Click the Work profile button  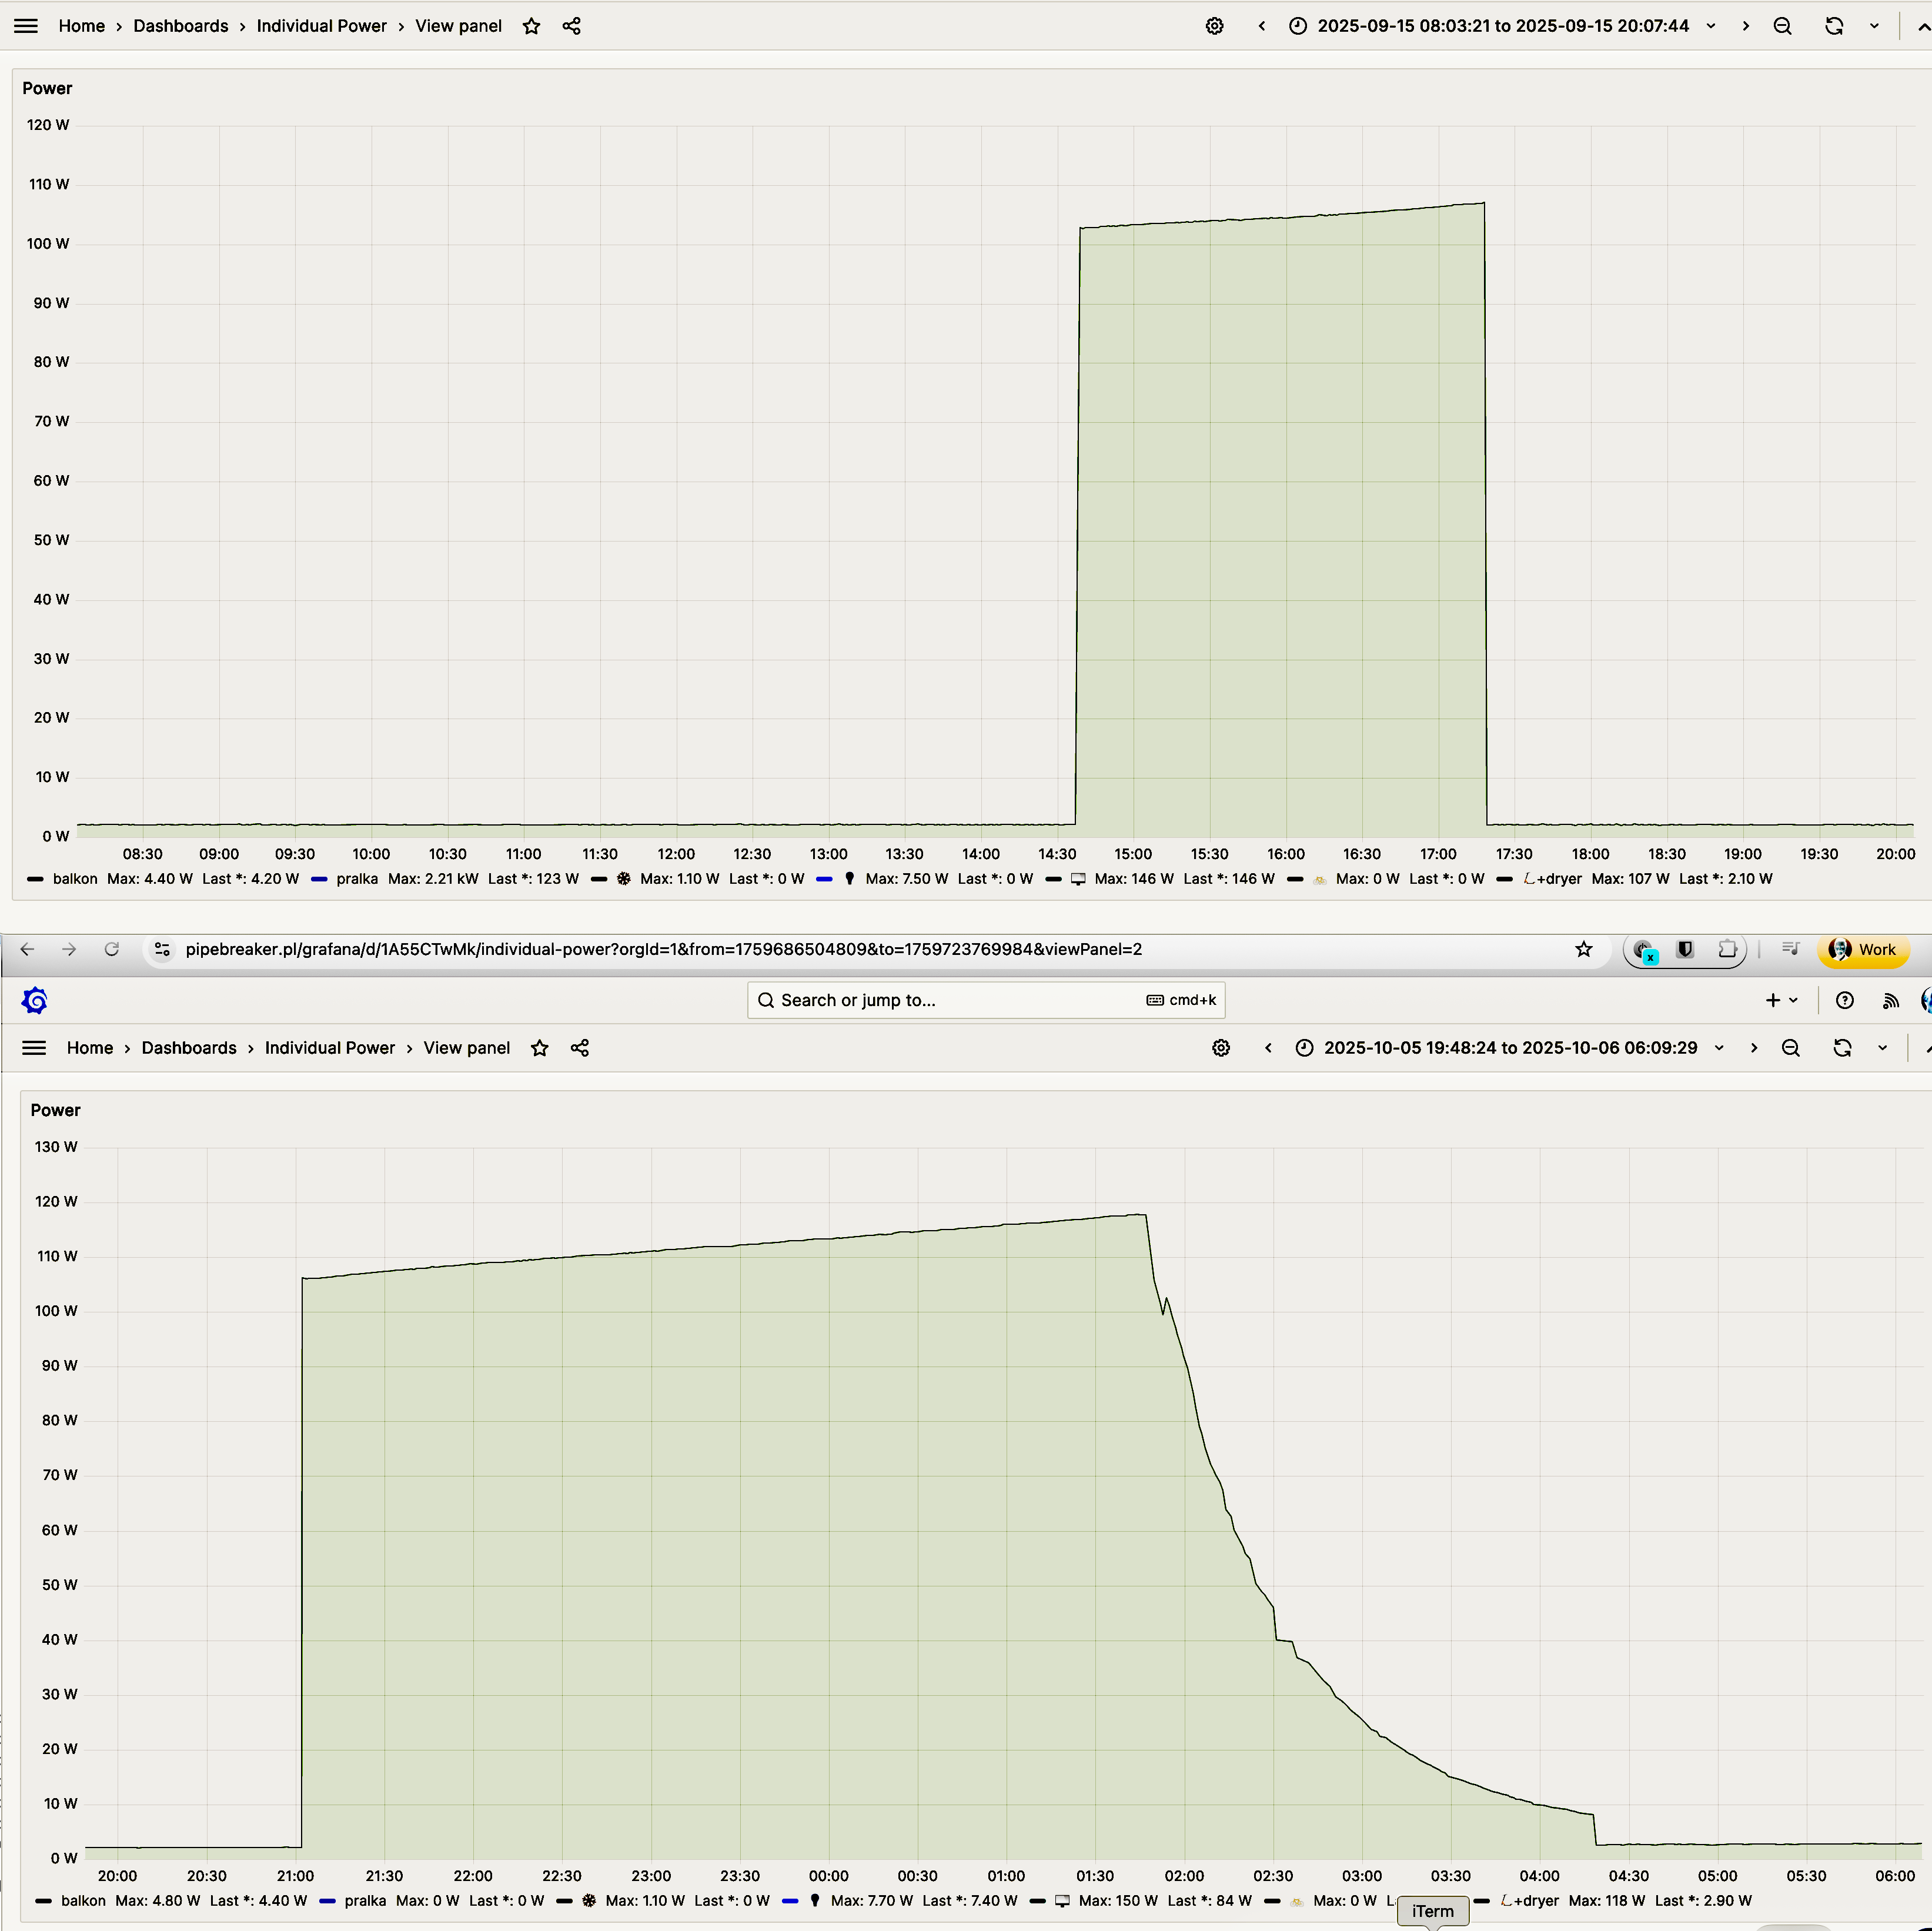(x=1862, y=949)
